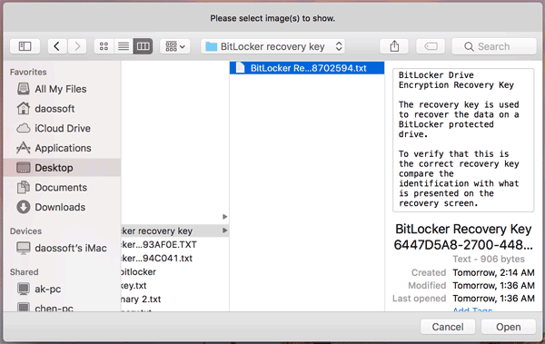Viewport: 545px width, 344px height.
Task: Open Applications from sidebar
Action: [63, 148]
